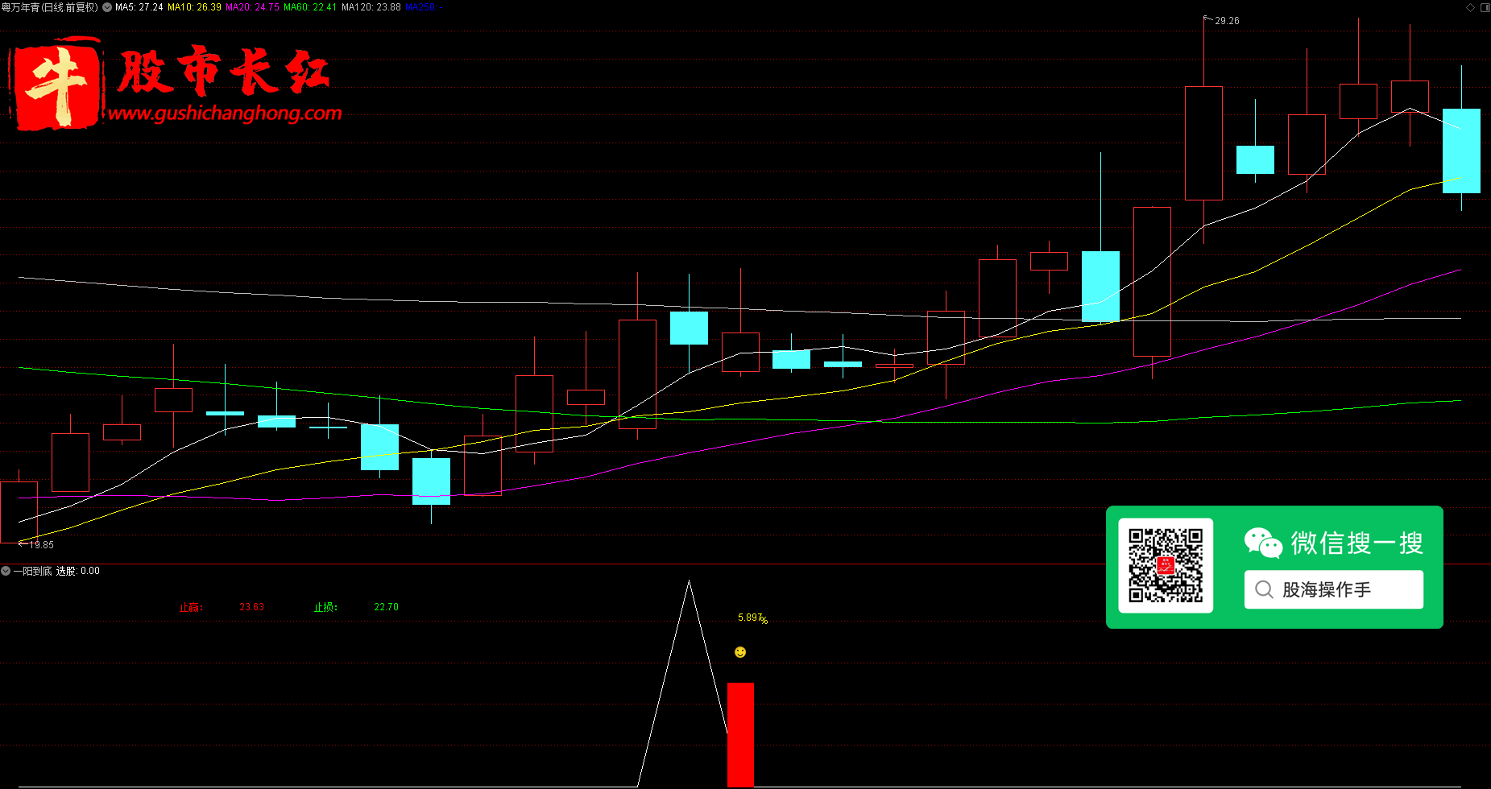Select the red signal bar in indicator pane
This screenshot has width=1491, height=789.
click(x=740, y=735)
